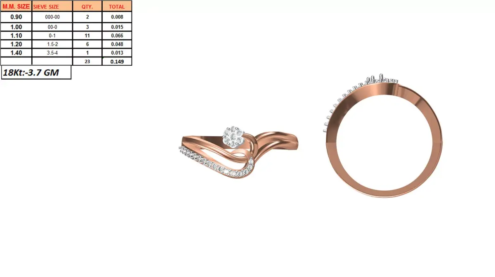This screenshot has height=277, width=495.
Task: Click the 0.149 carat total cell
Action: pos(117,62)
